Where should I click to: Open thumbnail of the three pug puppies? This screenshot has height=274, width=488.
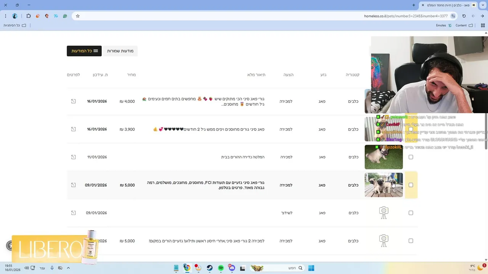(x=384, y=185)
